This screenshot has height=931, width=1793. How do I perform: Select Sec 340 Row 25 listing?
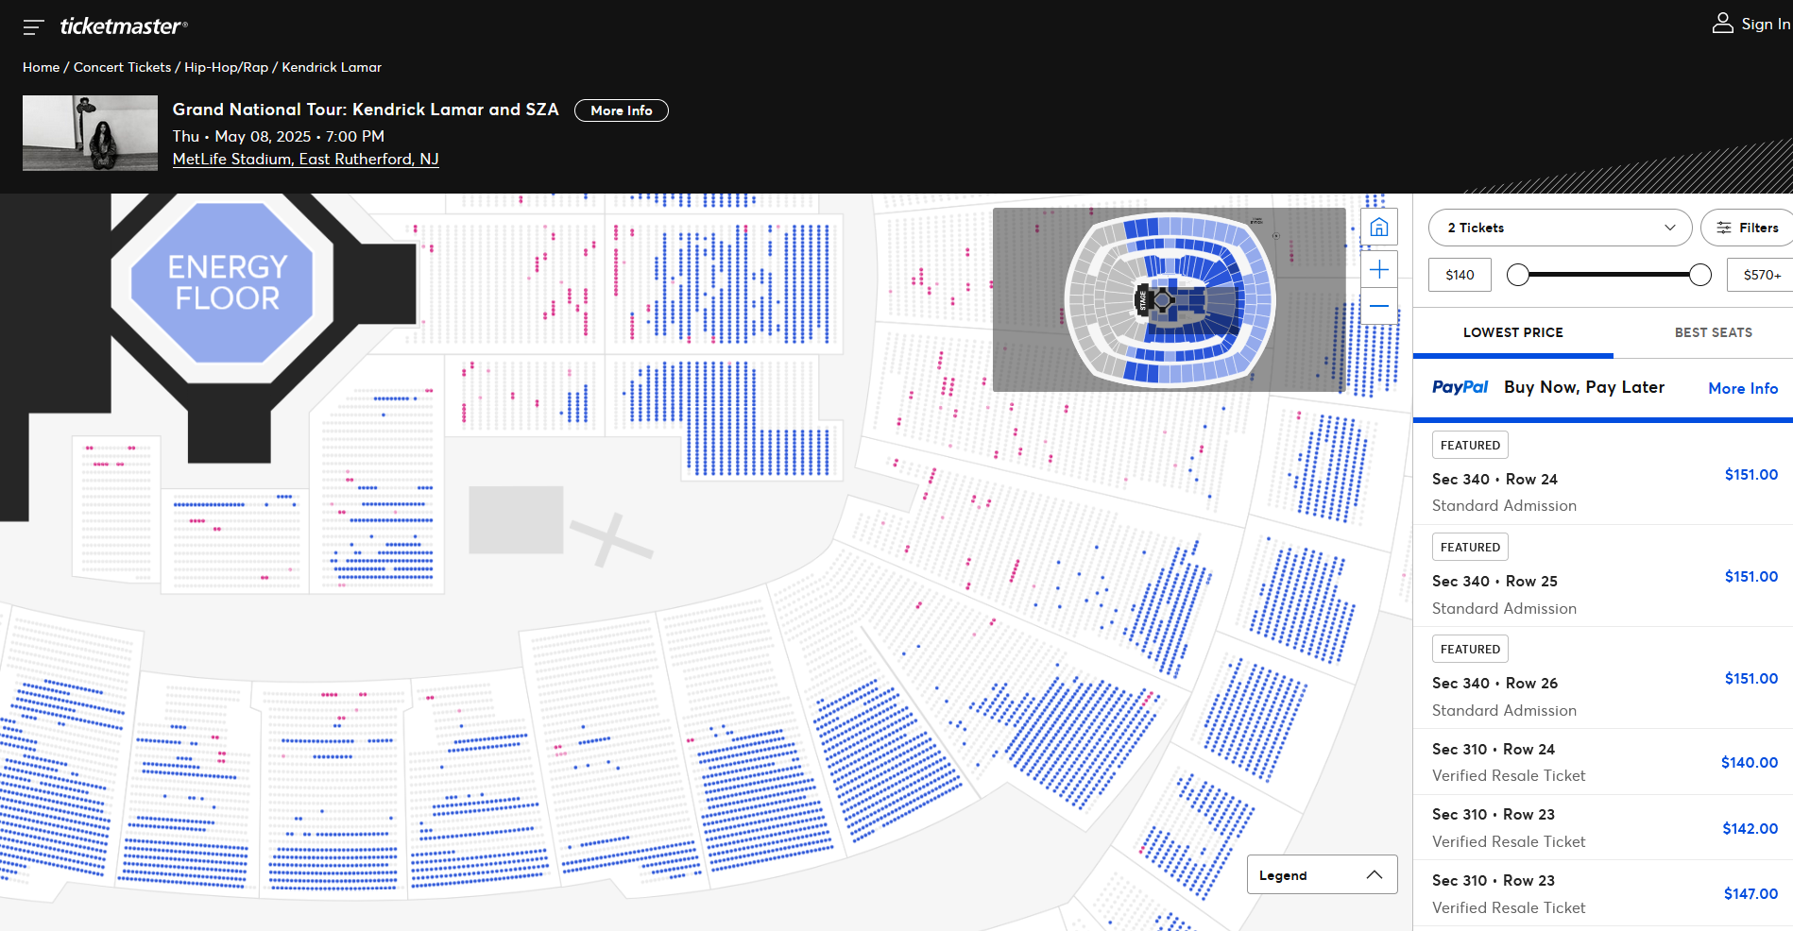pos(1603,576)
